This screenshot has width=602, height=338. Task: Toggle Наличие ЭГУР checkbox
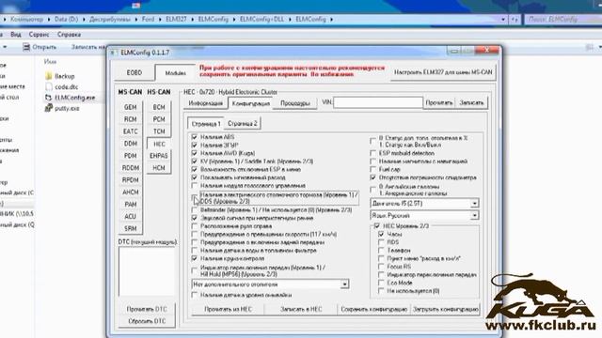pos(195,145)
